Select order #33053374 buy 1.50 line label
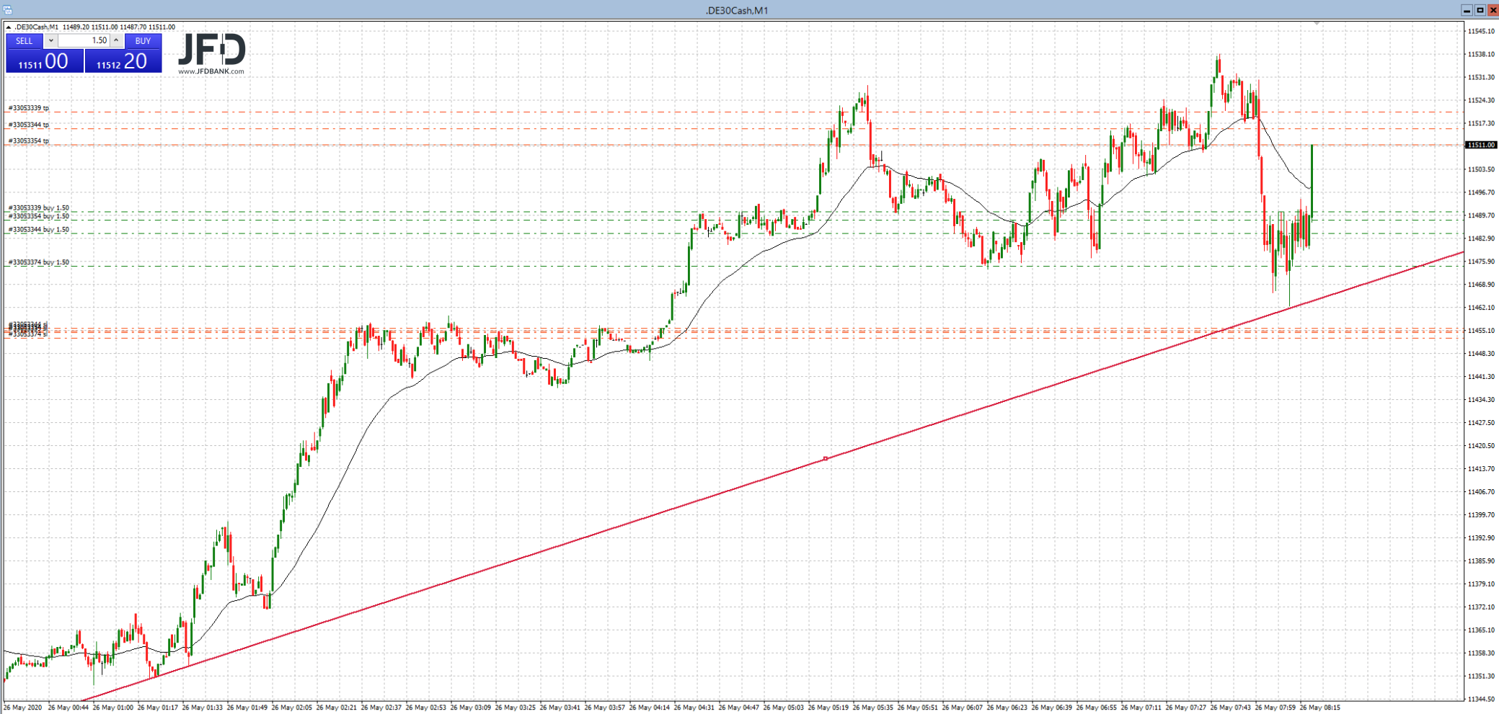Screen dimensions: 1499x714 (39, 262)
